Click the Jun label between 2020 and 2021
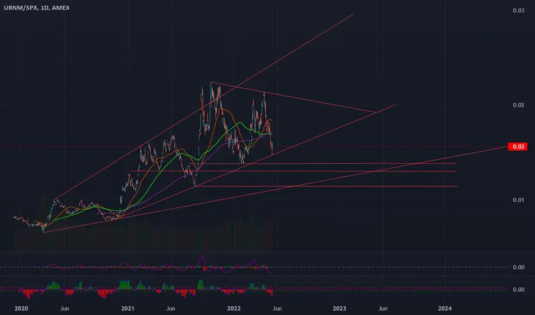The width and height of the screenshot is (535, 315). (64, 308)
